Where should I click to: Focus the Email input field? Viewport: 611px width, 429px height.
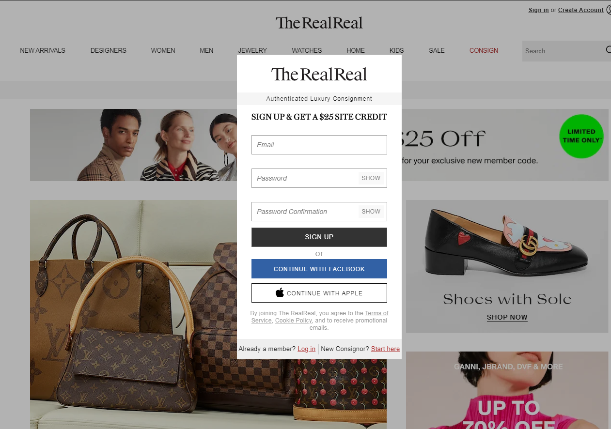coord(319,145)
